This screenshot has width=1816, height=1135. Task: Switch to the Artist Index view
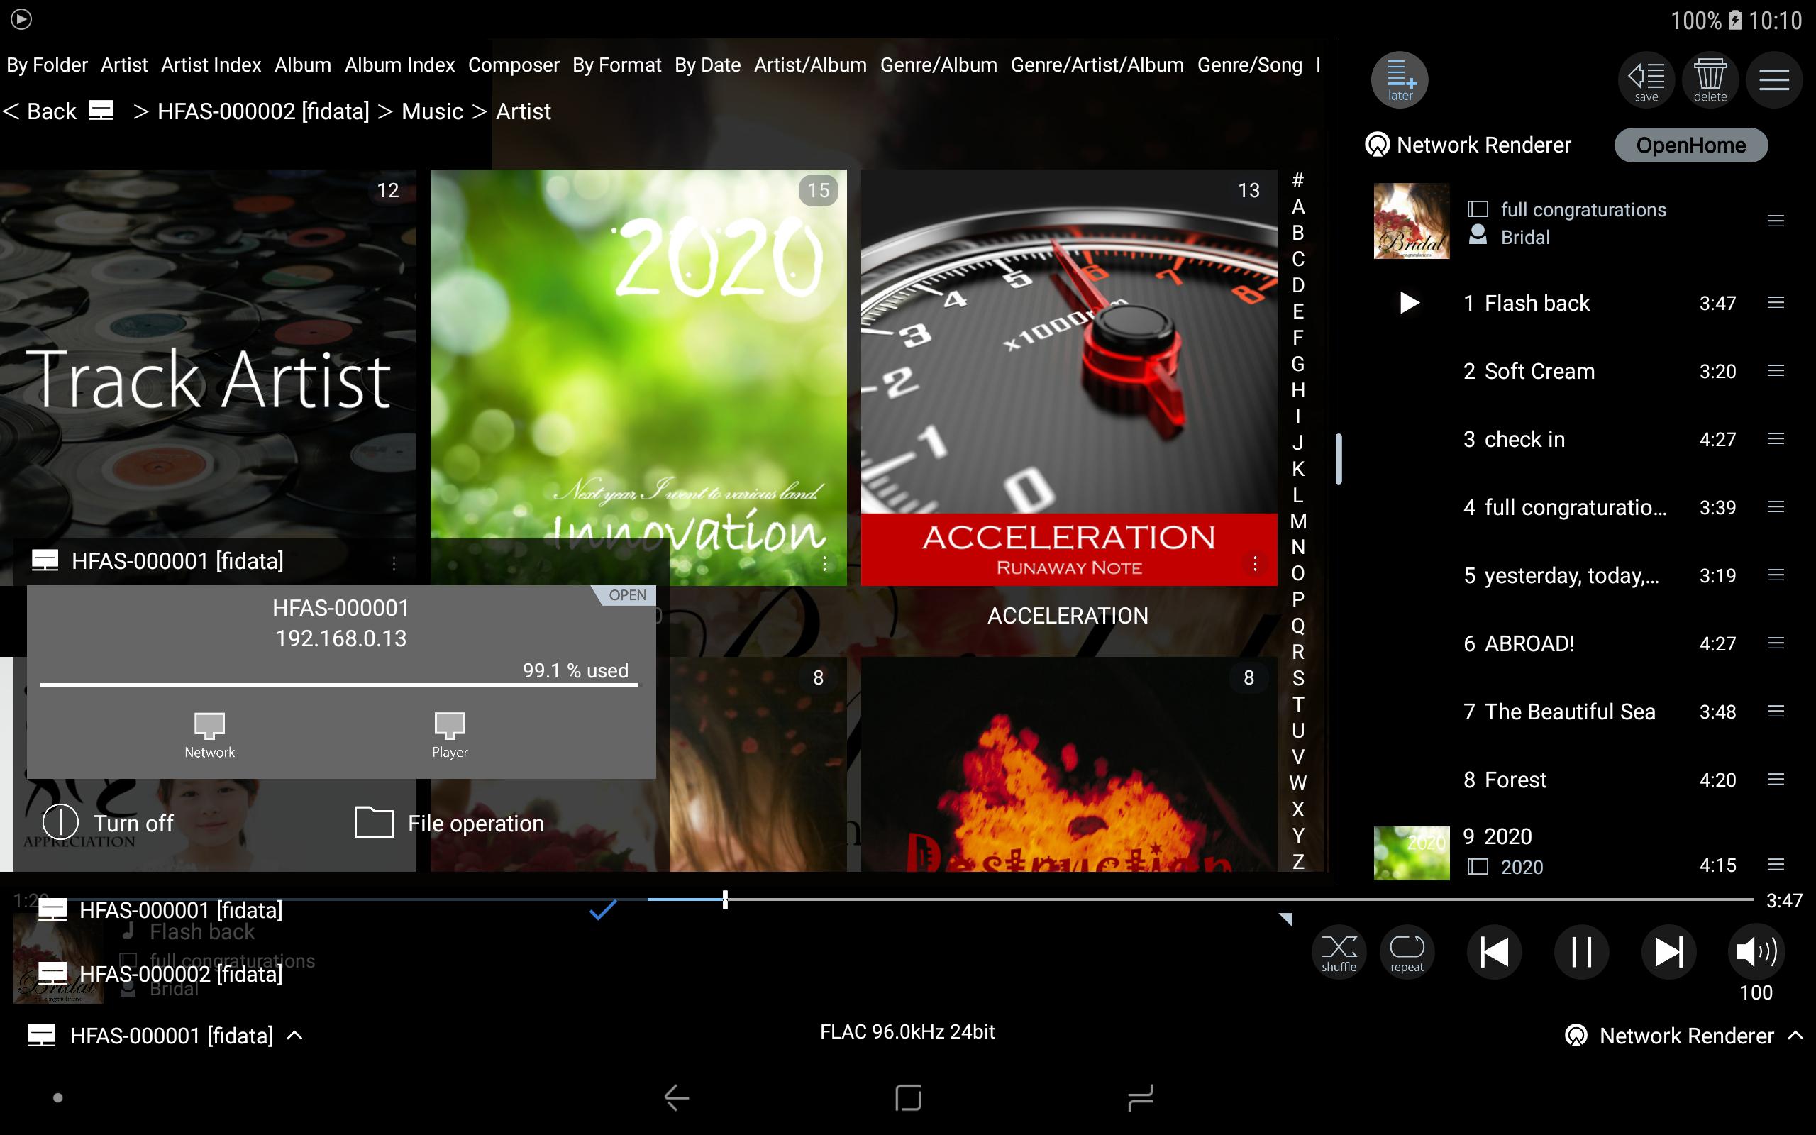211,65
